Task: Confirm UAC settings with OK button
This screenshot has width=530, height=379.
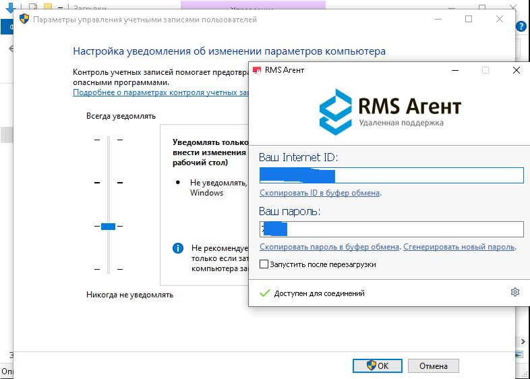Action: 377,366
